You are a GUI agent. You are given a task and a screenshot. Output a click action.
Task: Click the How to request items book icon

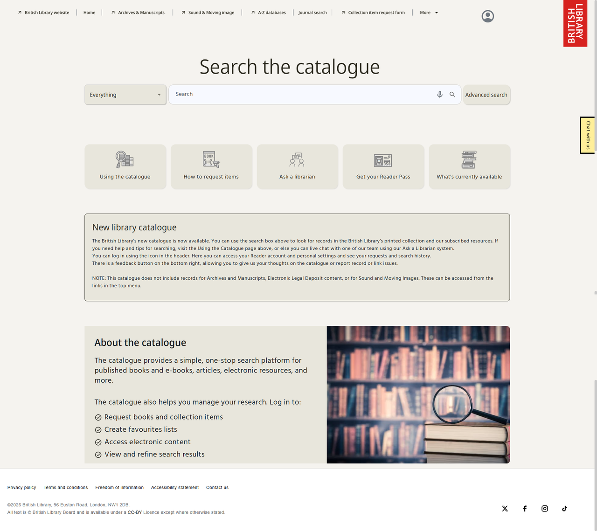pyautogui.click(x=211, y=159)
